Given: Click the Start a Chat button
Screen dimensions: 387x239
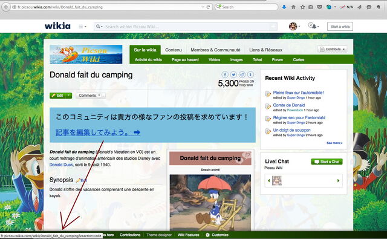Looking at the screenshot, I should [327, 162].
